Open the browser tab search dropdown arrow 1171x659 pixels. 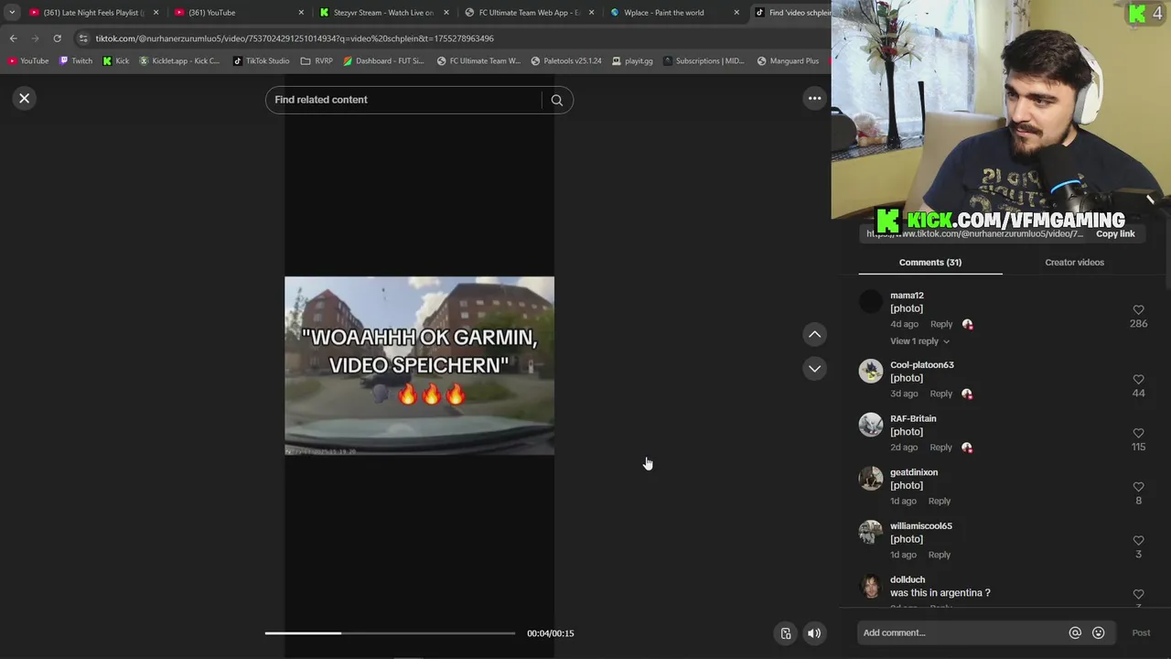click(x=12, y=13)
